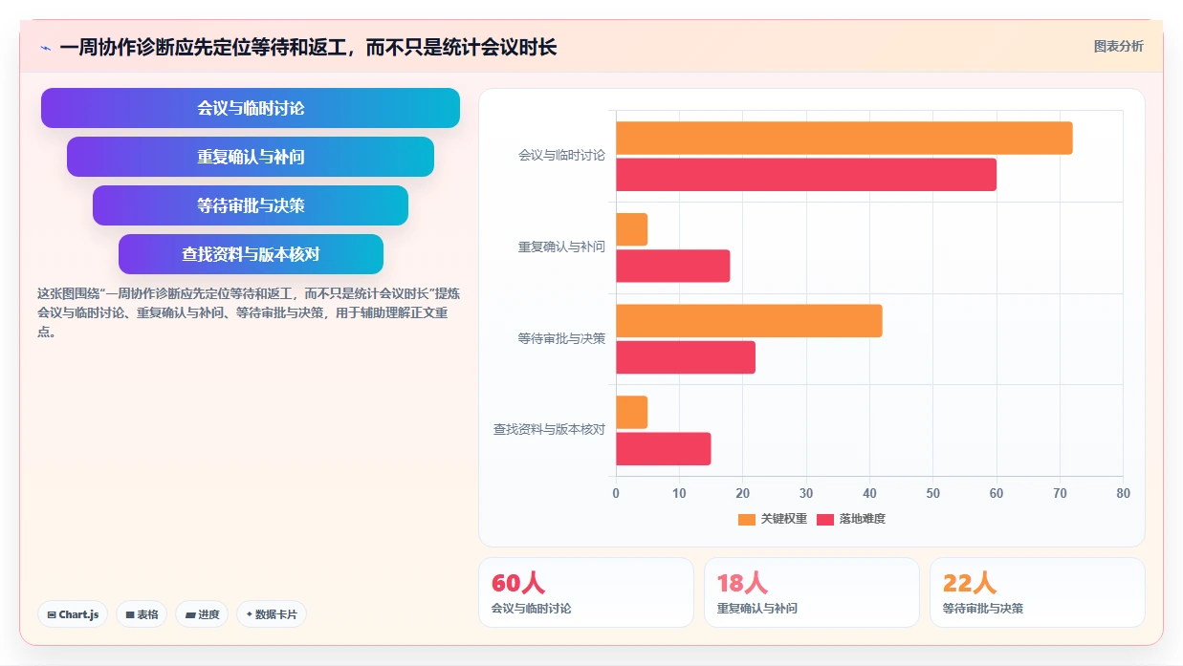This screenshot has height=666, width=1183.
Task: Click the x-axis tick label 0
Action: pyautogui.click(x=616, y=493)
